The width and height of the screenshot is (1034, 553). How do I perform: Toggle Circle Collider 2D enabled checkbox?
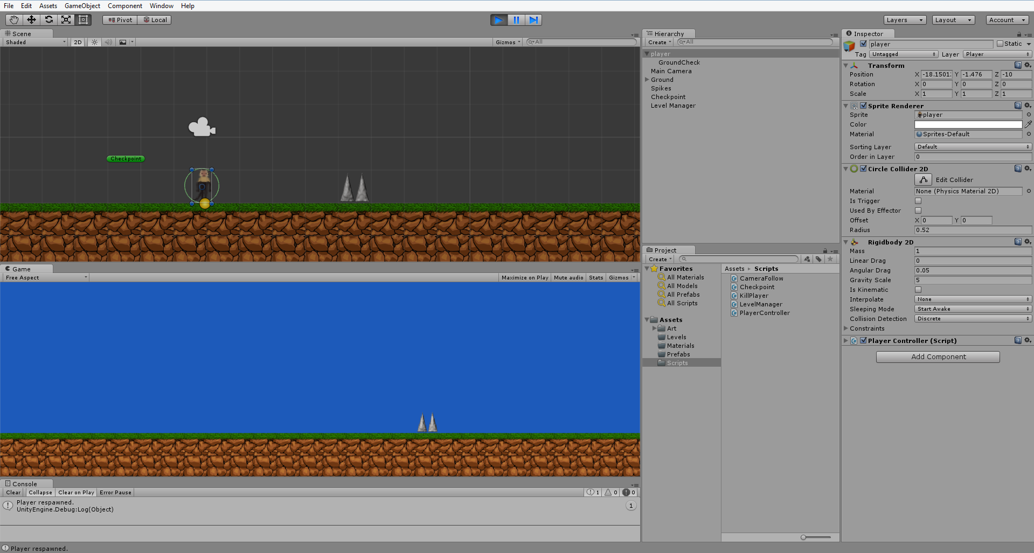click(x=863, y=169)
